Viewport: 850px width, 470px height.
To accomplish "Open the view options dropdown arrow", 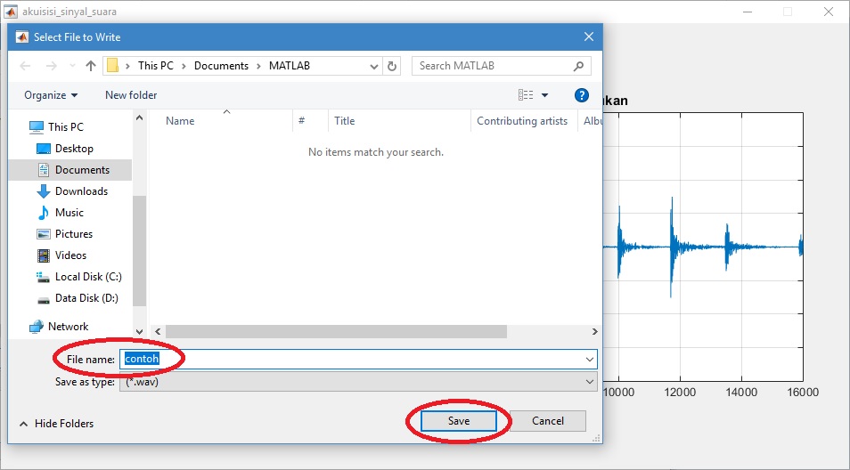I will [x=545, y=95].
